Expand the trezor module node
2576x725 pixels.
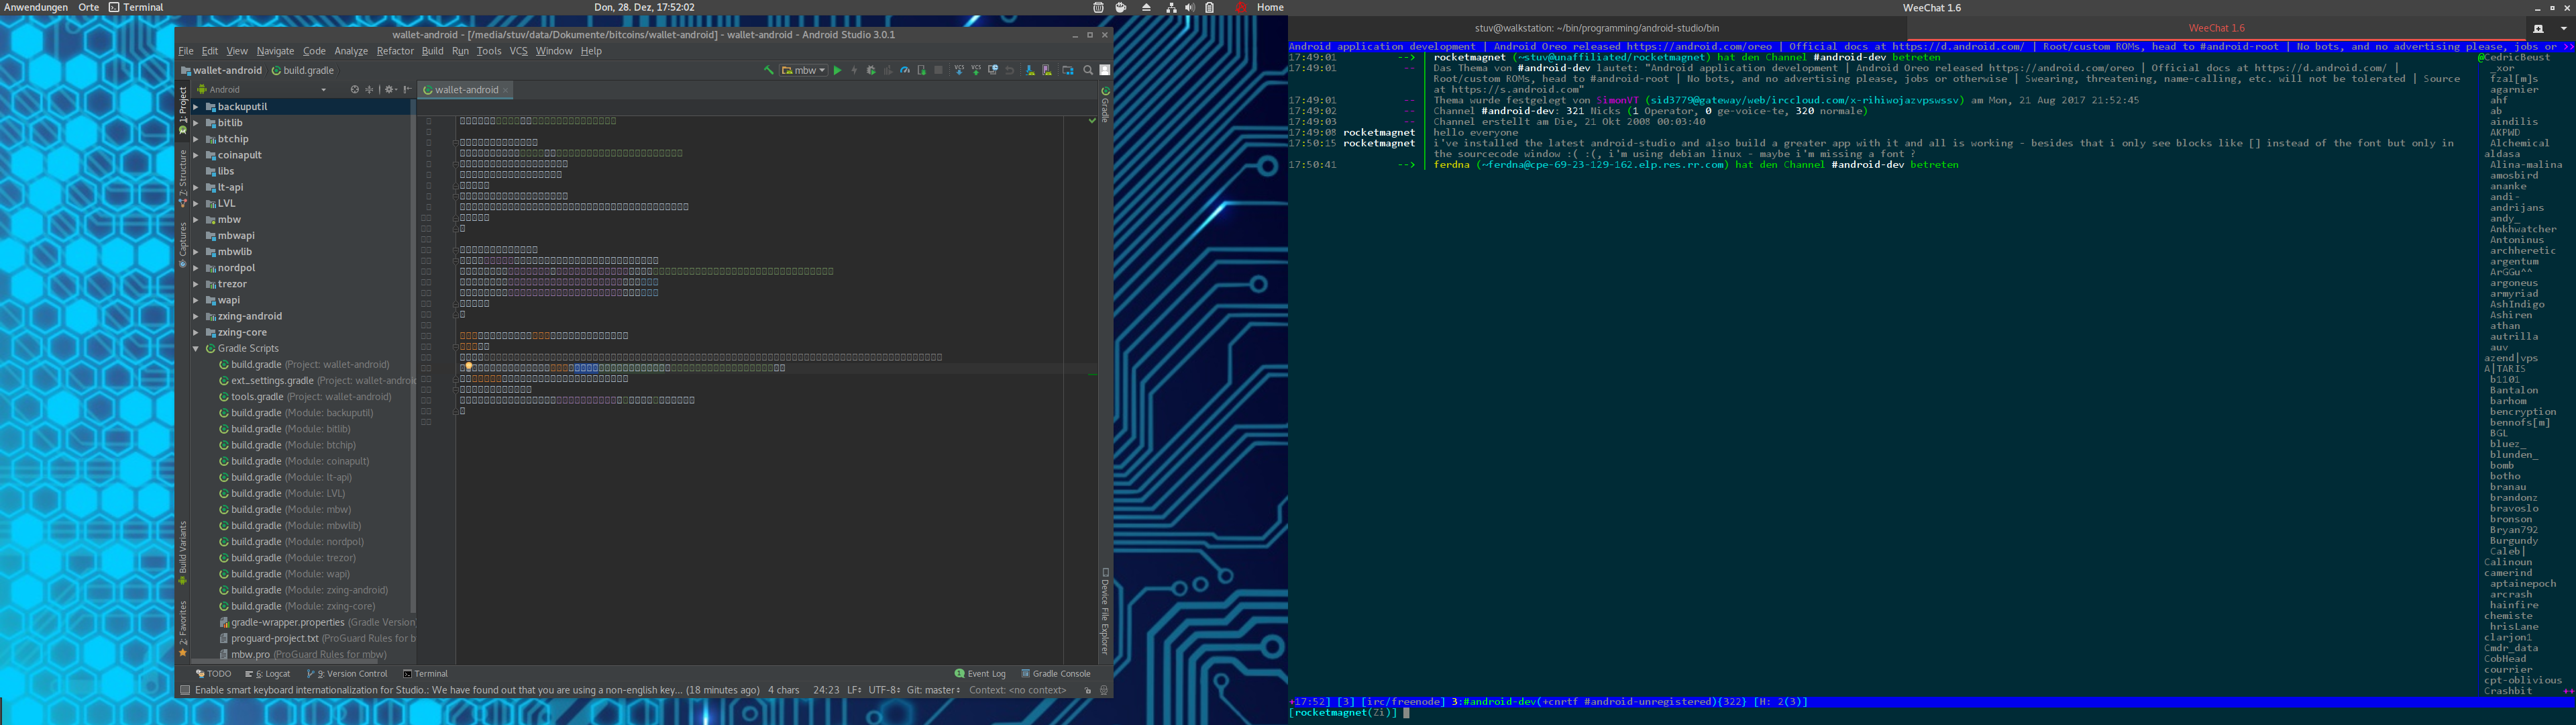point(196,285)
